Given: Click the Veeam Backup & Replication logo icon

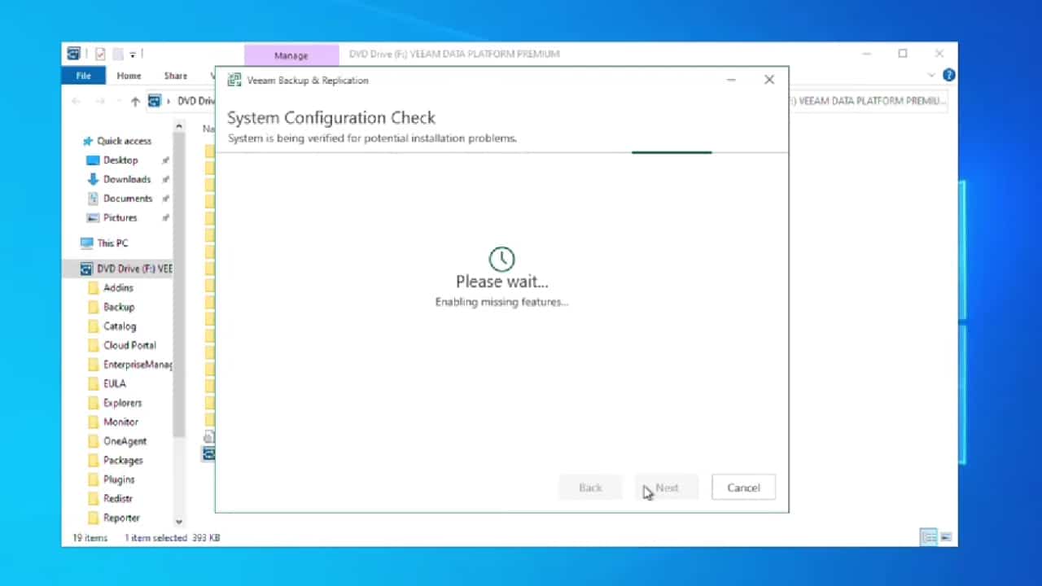Looking at the screenshot, I should pos(234,80).
